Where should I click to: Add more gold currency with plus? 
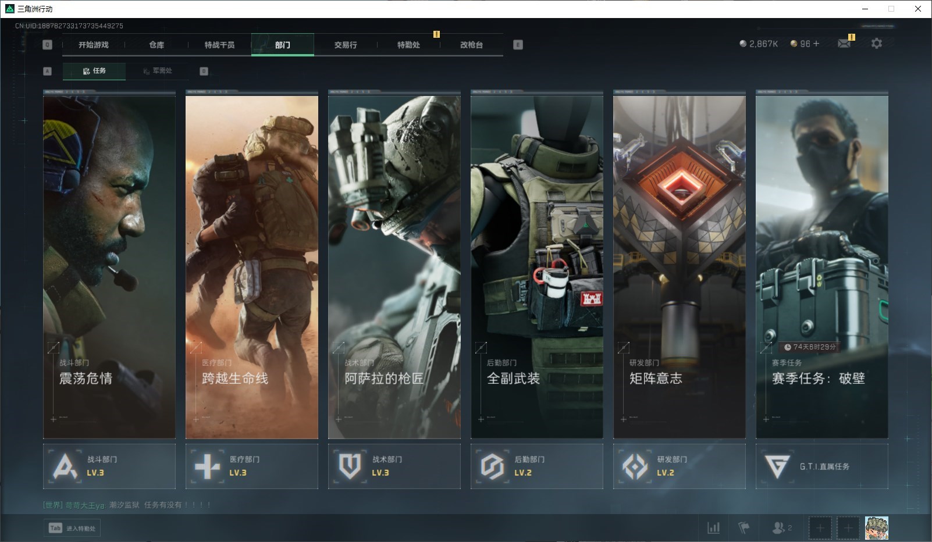pyautogui.click(x=816, y=44)
